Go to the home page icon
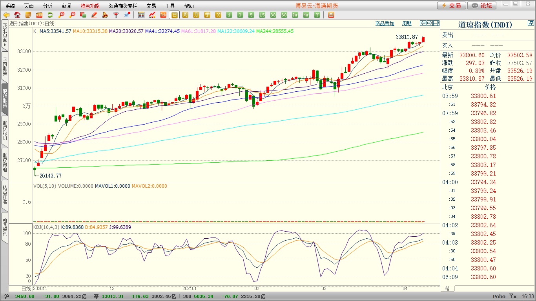 17,15
